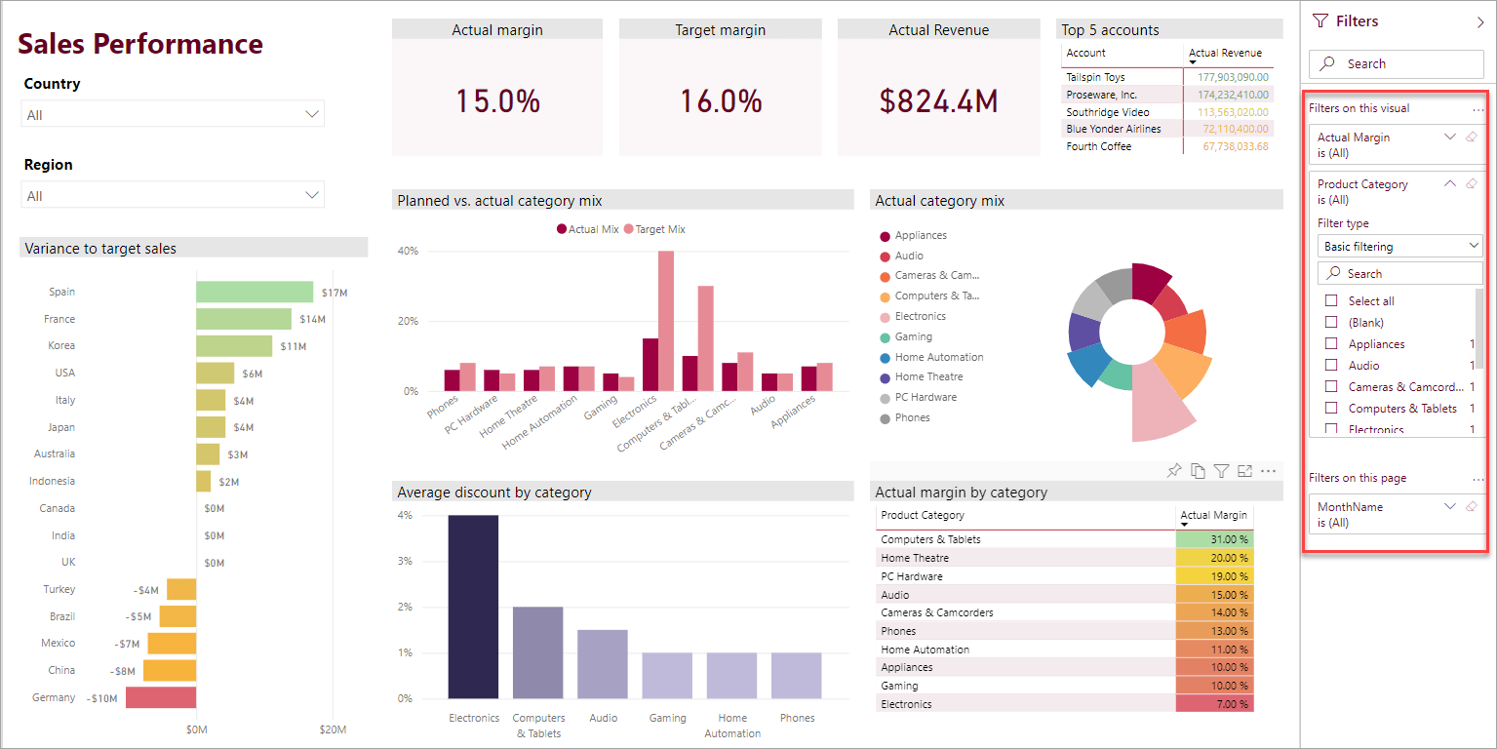This screenshot has height=749, width=1497.
Task: Check the Appliances category checkbox
Action: point(1333,343)
